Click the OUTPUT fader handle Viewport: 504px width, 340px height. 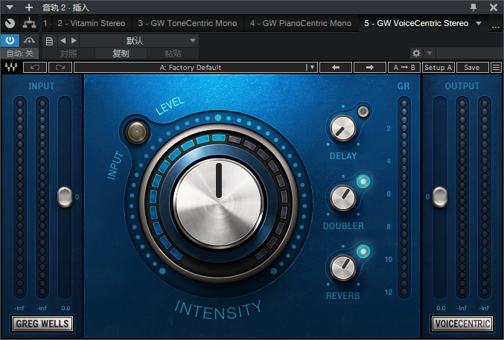click(x=440, y=197)
